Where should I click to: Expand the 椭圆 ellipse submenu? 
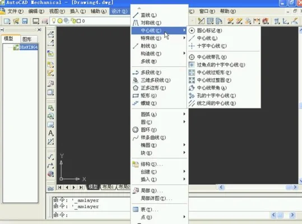[159, 145]
